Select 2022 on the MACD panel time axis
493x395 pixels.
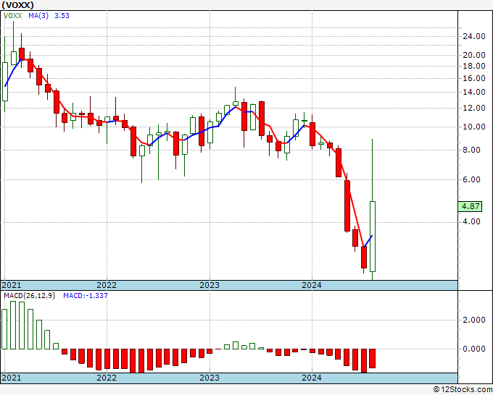point(107,378)
